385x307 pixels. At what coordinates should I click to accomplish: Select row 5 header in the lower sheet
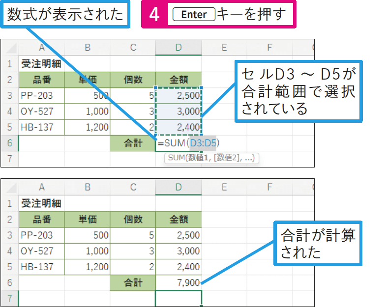coord(10,267)
